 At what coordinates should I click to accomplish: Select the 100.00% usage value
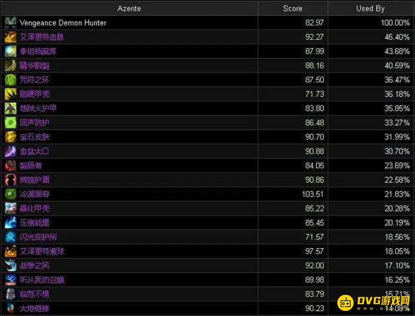[x=395, y=23]
